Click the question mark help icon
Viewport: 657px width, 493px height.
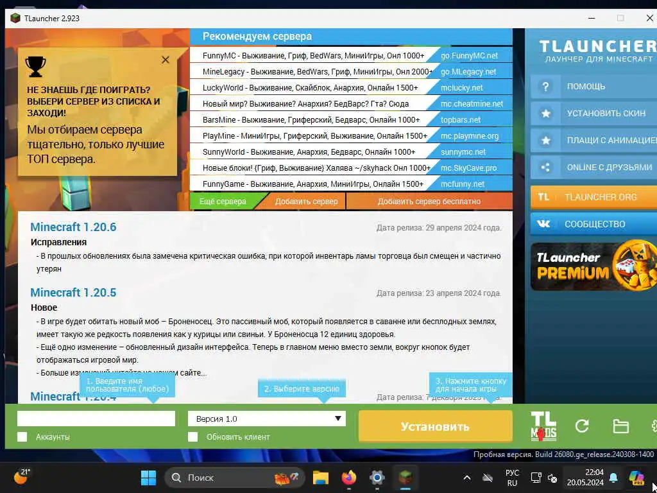point(545,87)
